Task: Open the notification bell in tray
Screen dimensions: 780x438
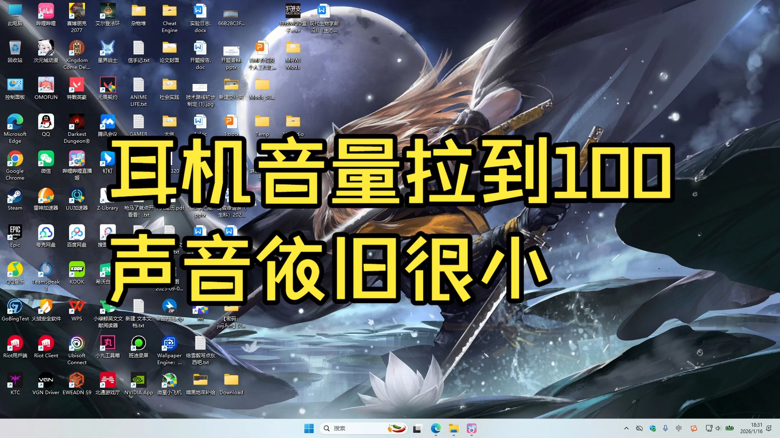Action: [x=769, y=428]
